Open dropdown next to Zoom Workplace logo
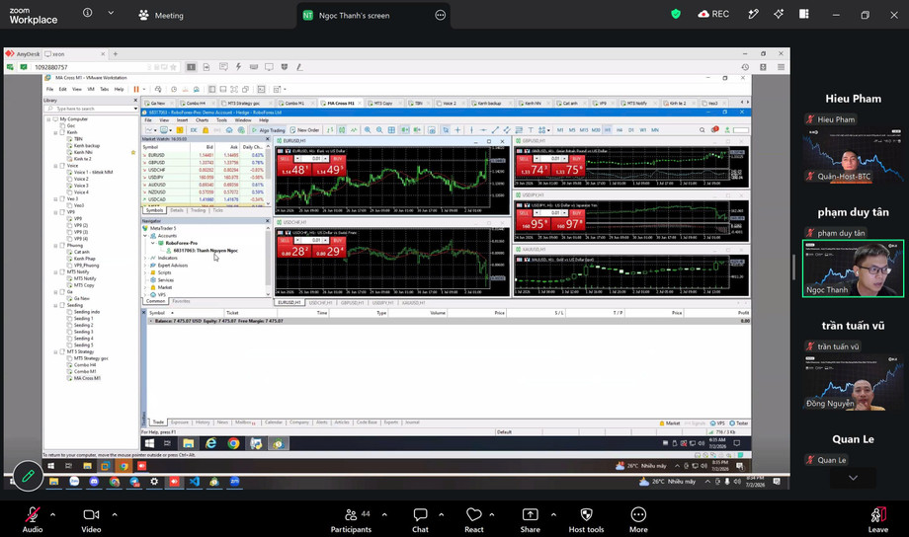Image resolution: width=909 pixels, height=537 pixels. click(x=111, y=13)
